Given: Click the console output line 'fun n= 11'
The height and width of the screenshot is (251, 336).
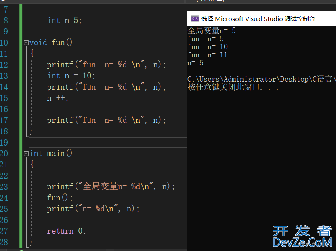Looking at the screenshot, I should click(x=207, y=55).
